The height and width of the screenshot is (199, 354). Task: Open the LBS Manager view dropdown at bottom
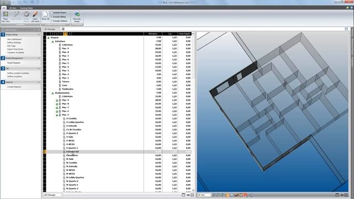(x=53, y=195)
